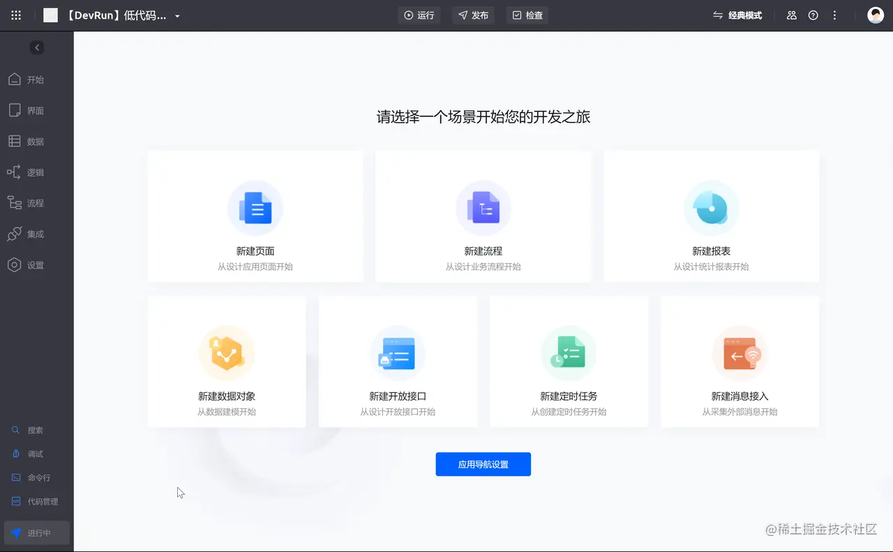
Task: Click 从设计统计报表开始 description text
Action: (712, 267)
